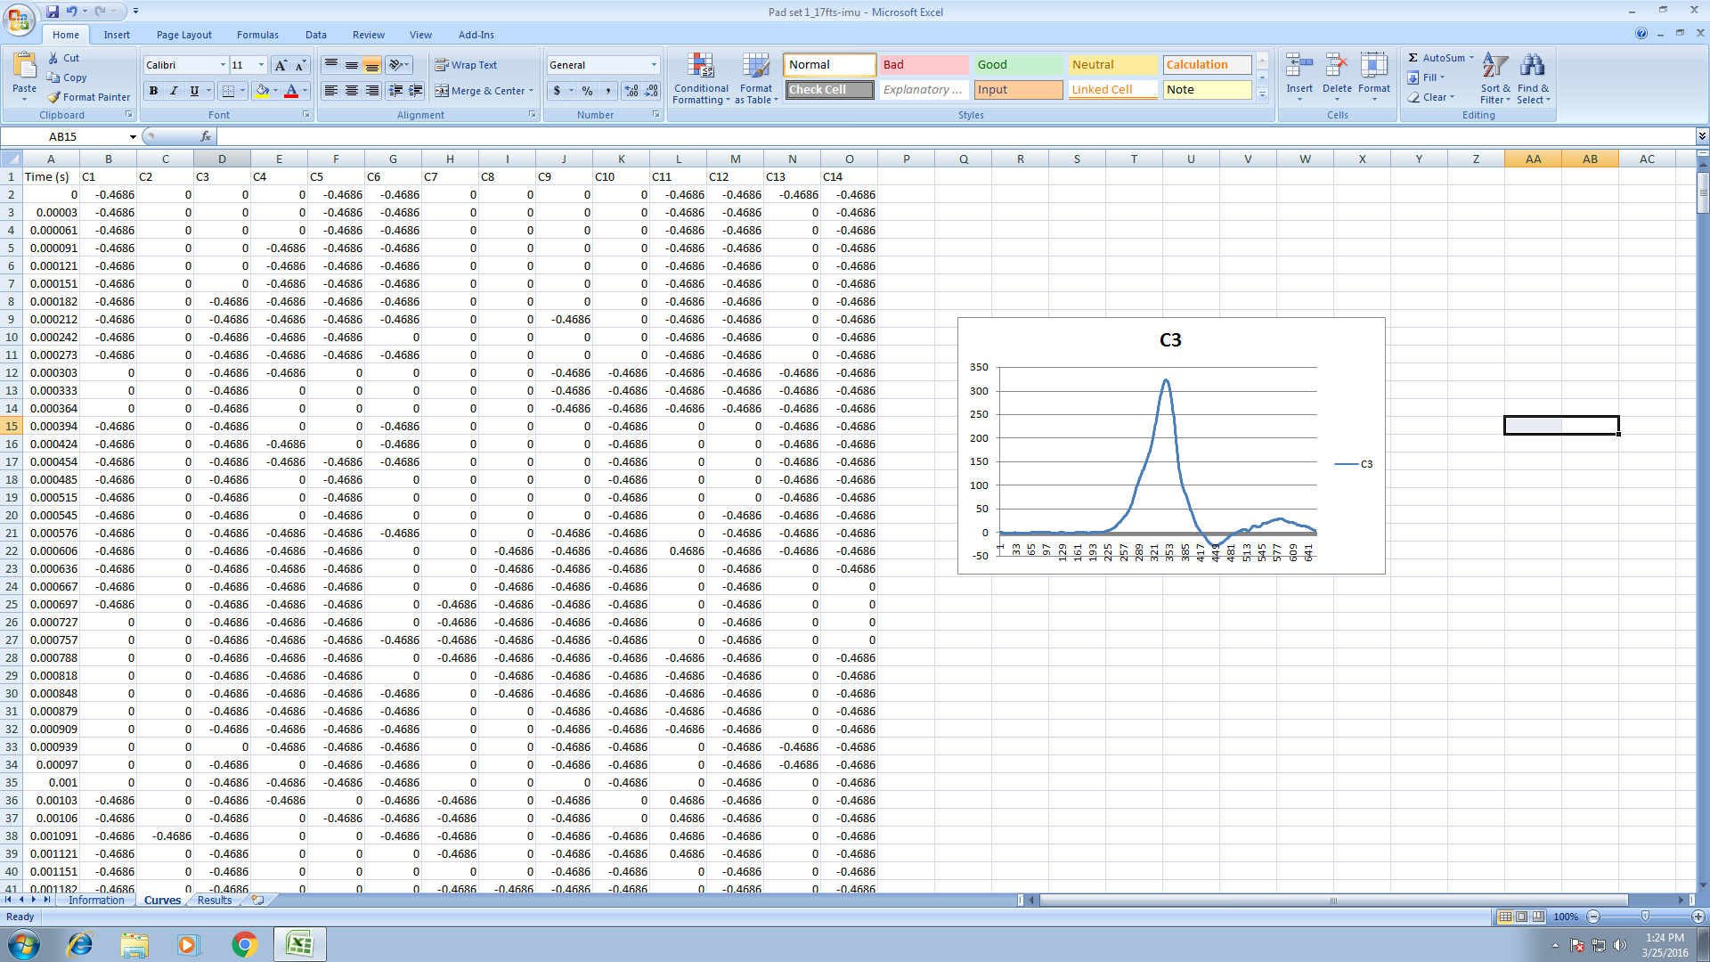Click the C3 chart title
This screenshot has width=1710, height=962.
1170,340
